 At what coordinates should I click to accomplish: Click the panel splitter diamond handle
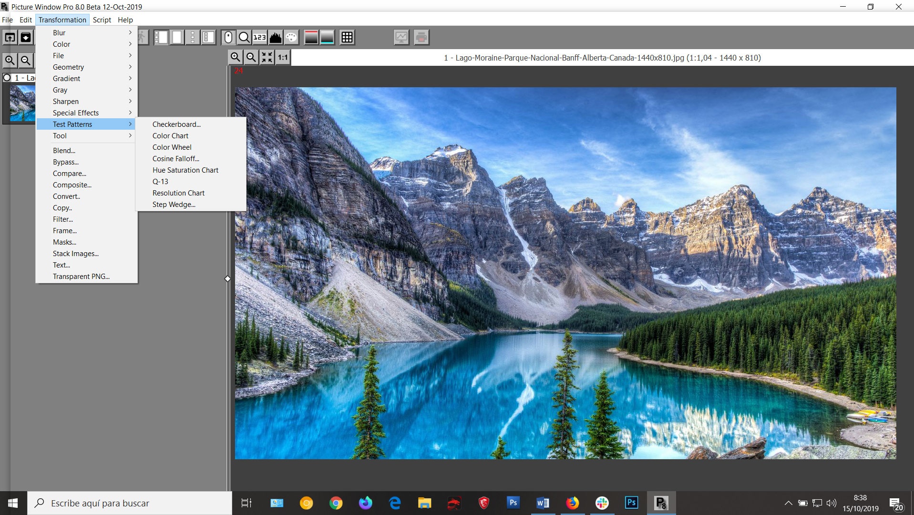pyautogui.click(x=227, y=278)
